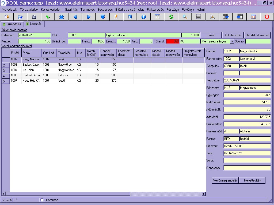Open the Kereskedelem menu
The width and height of the screenshot is (274, 205).
52,9
